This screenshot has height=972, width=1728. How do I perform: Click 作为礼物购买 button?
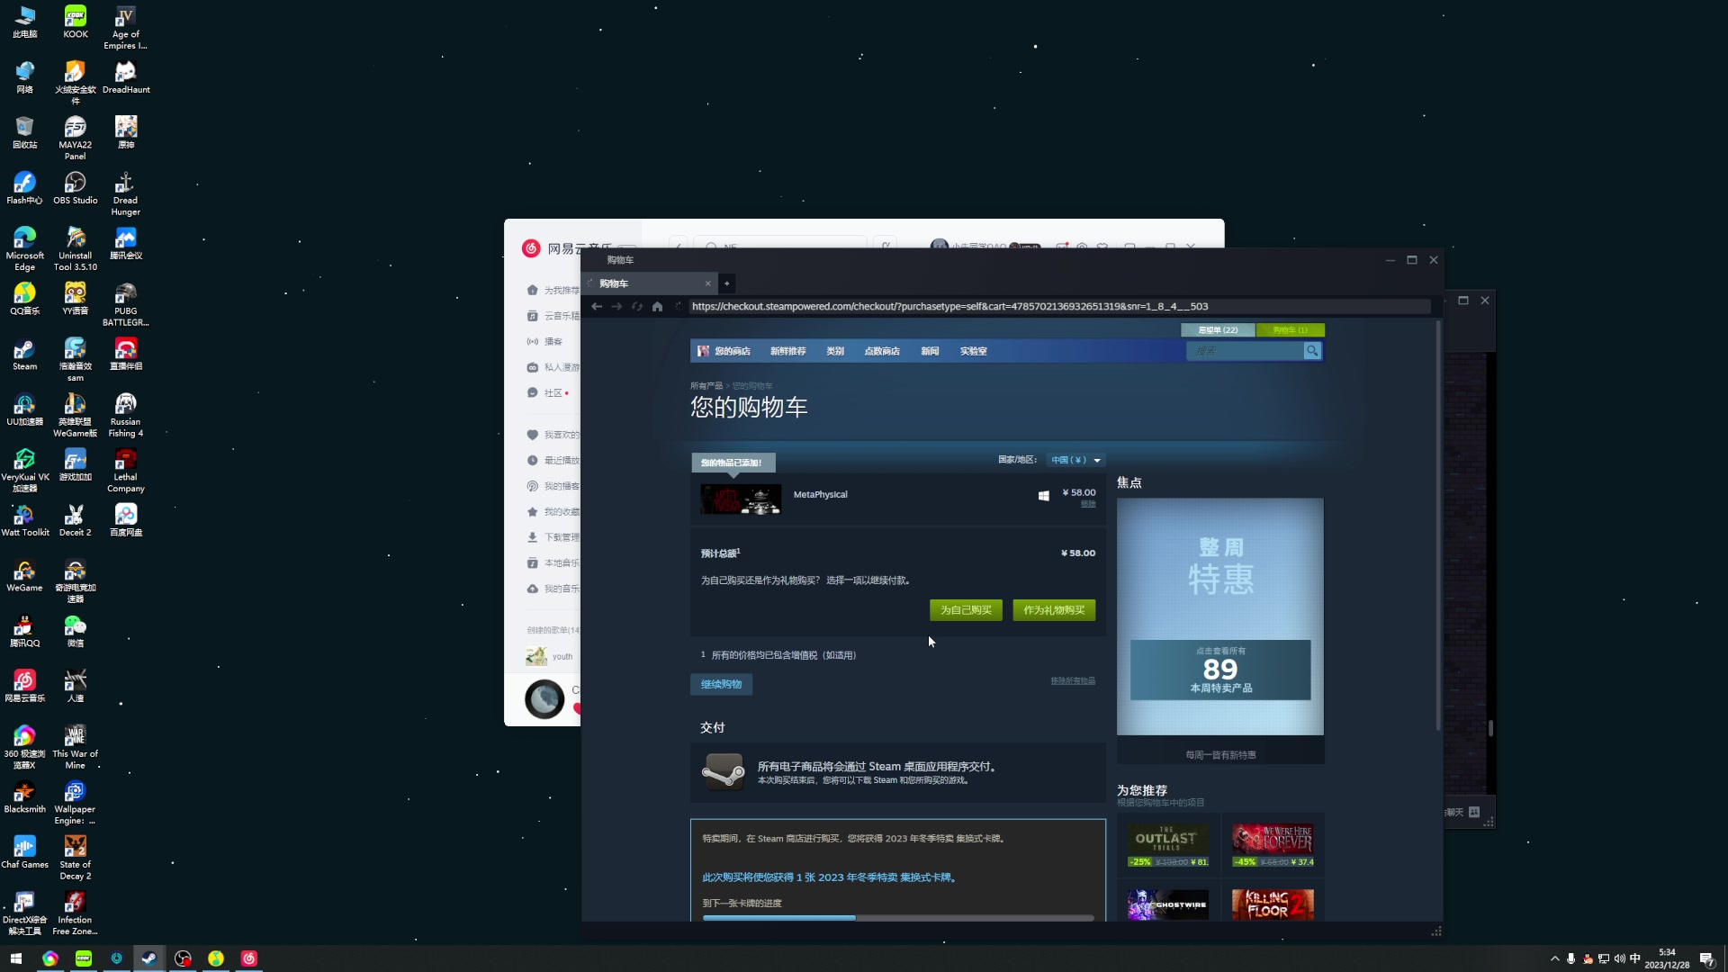click(1054, 610)
